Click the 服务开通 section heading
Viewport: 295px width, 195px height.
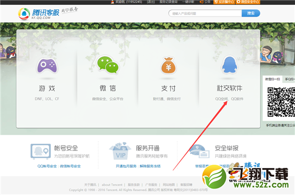(x=147, y=148)
